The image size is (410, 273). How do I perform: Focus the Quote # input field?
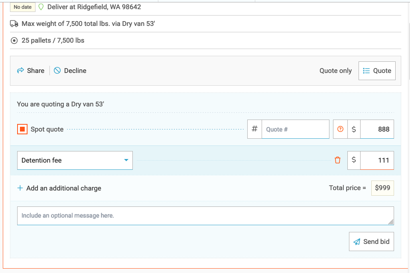click(x=295, y=129)
